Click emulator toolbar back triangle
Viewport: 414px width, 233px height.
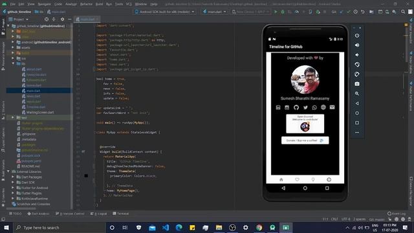[x=357, y=104]
